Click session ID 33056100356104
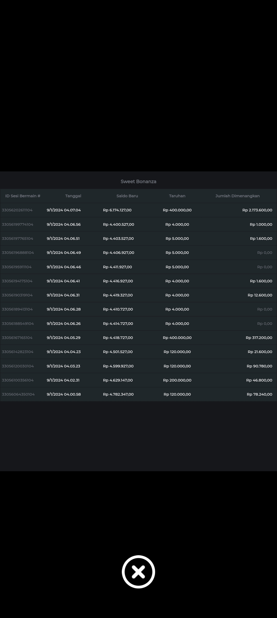The height and width of the screenshot is (618, 277). [x=18, y=380]
